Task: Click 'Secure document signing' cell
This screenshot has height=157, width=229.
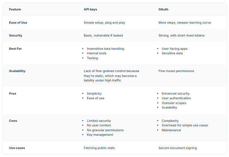Action: [177, 148]
